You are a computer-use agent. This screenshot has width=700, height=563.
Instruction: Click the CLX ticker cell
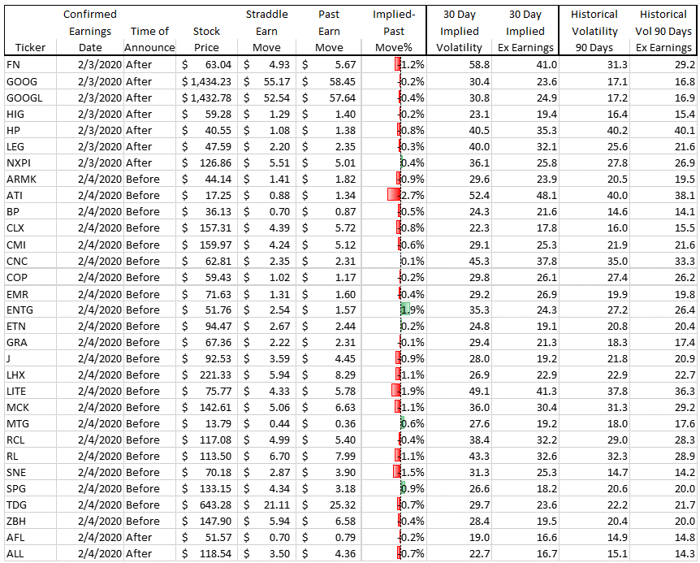[30, 228]
